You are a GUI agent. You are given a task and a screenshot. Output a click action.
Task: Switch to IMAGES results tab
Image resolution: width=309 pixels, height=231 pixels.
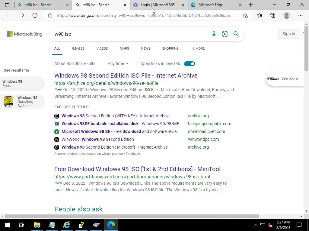(x=78, y=48)
